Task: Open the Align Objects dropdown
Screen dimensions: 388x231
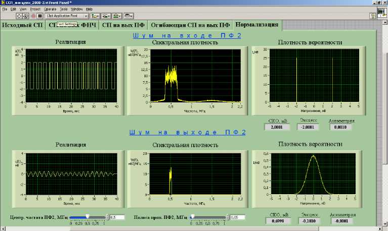Action: (95, 16)
